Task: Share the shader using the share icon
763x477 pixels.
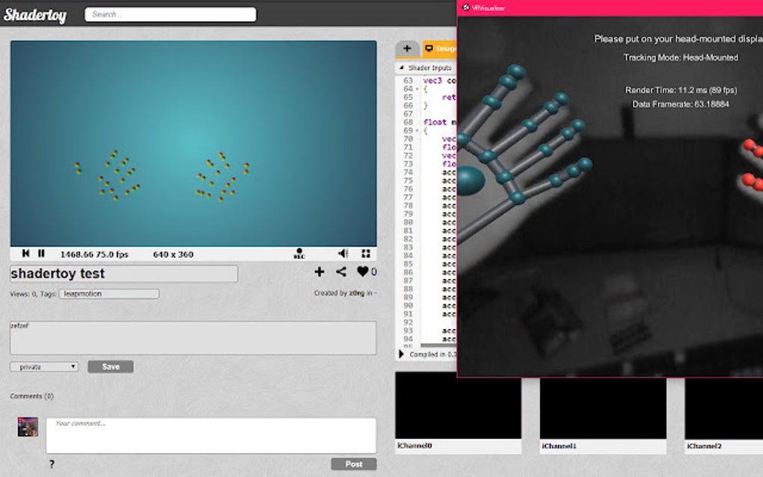Action: [343, 272]
